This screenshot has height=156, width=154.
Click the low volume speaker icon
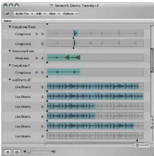click(x=25, y=152)
